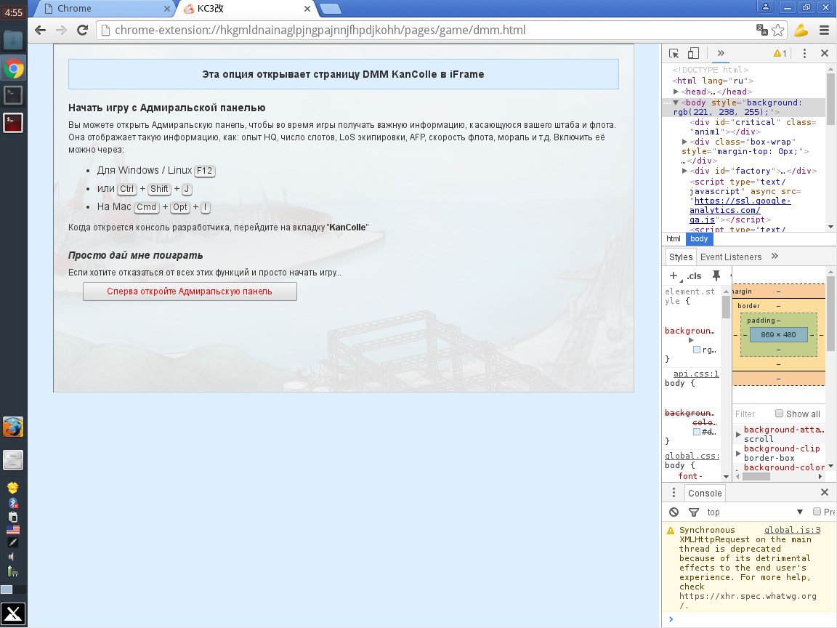Click the computed styles Filter field
The width and height of the screenshot is (837, 628).
[753, 414]
